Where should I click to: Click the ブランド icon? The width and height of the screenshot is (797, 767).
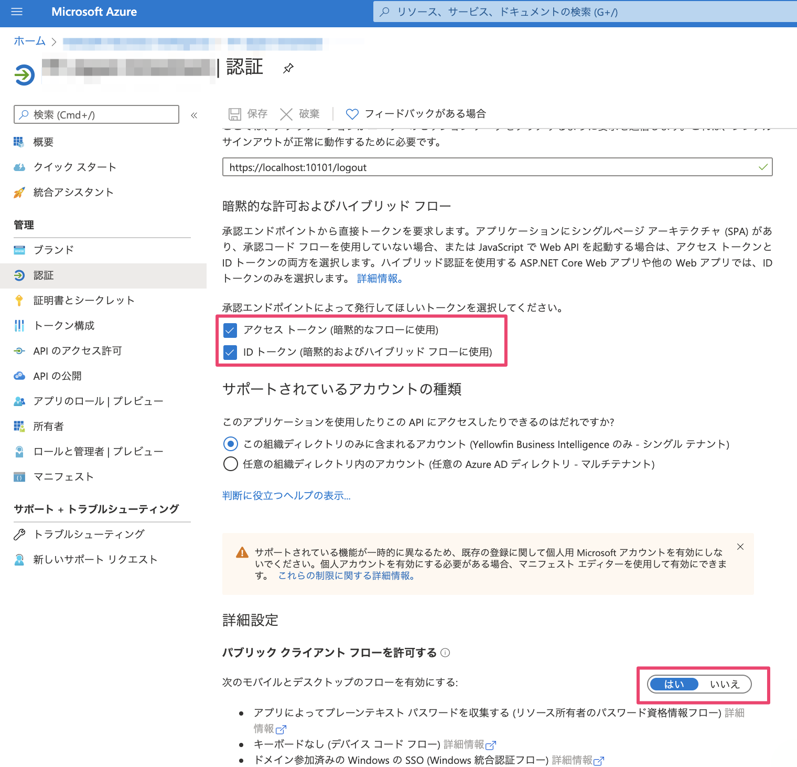coord(19,250)
